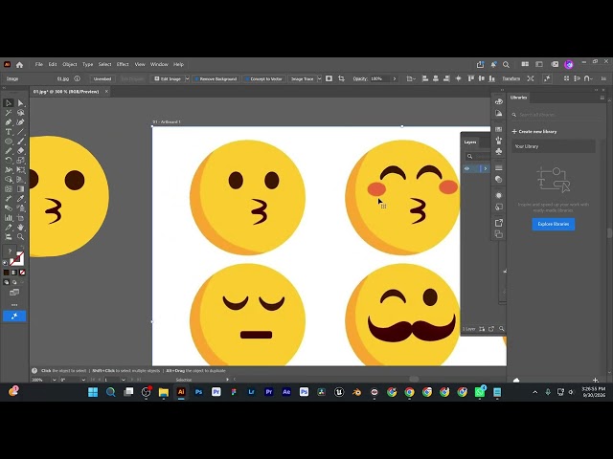Toggle the blue contextual task bar button
613x459 pixels.
click(x=14, y=316)
